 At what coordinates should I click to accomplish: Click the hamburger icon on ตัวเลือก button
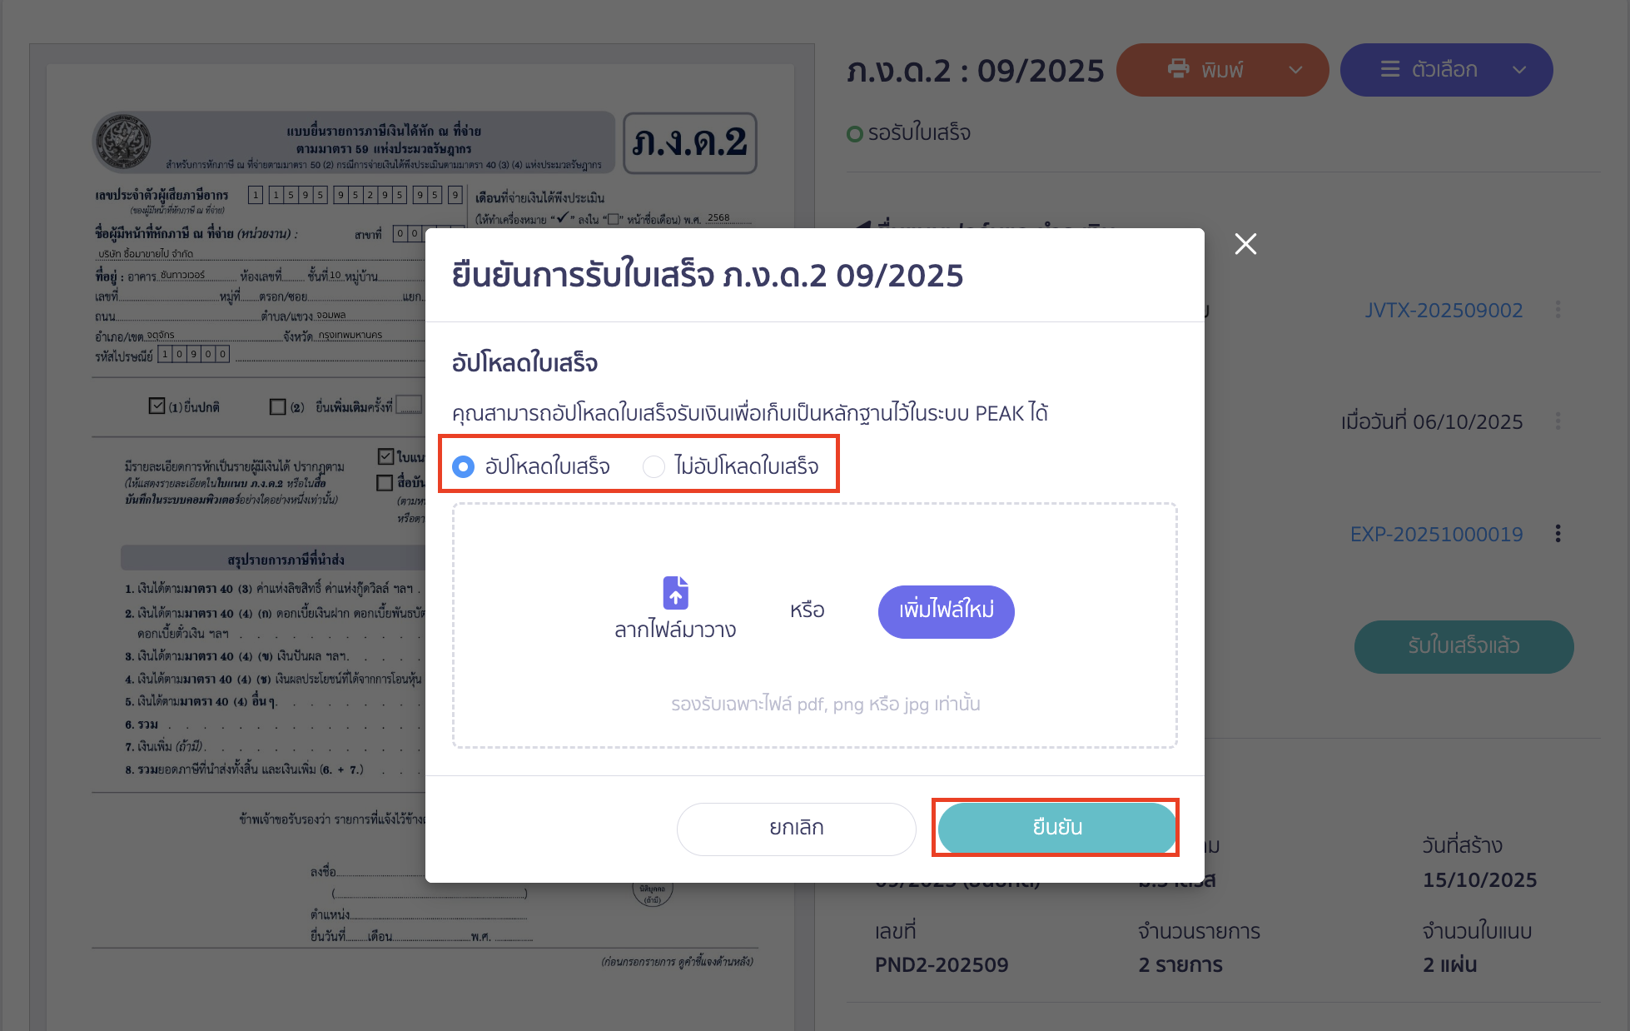tap(1390, 70)
